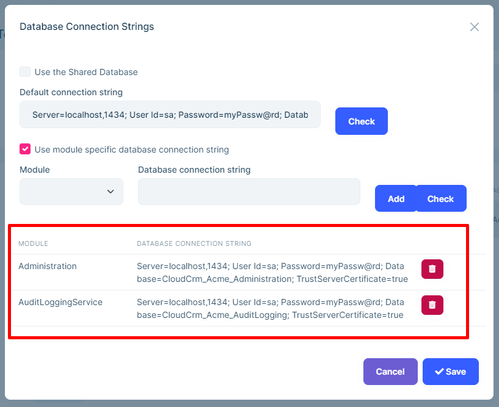
Task: Uncheck Use module specific database connection string
Action: tap(25, 149)
